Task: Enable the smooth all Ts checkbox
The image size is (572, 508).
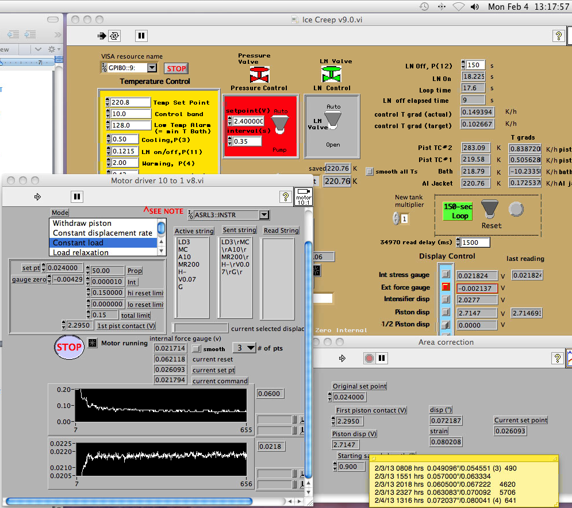Action: [x=370, y=171]
